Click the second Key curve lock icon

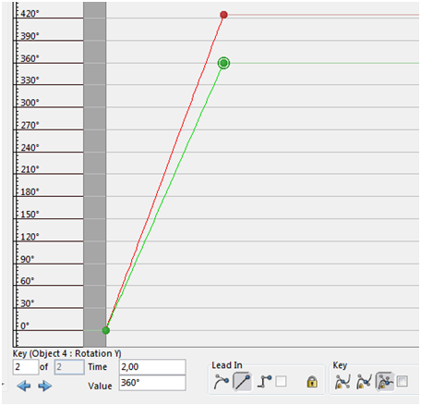tap(364, 382)
